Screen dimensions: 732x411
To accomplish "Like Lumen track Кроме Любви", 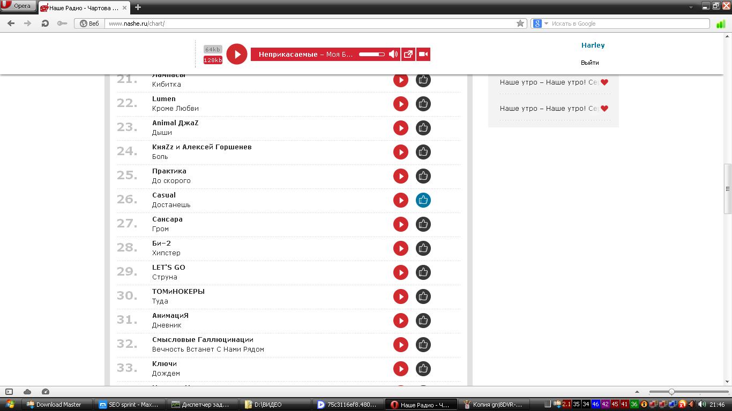I will coord(423,104).
